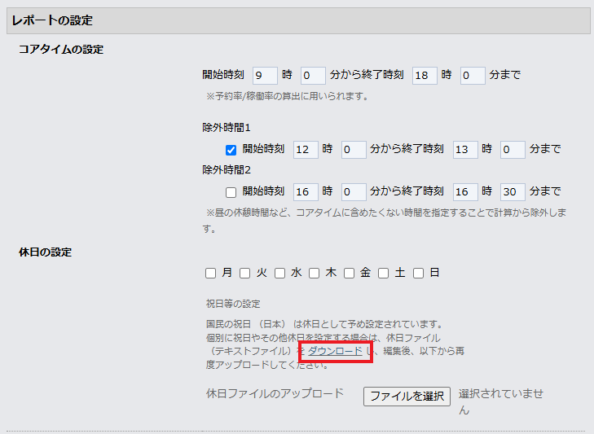Check the 土 holiday checkbox
This screenshot has width=594, height=434.
click(383, 274)
